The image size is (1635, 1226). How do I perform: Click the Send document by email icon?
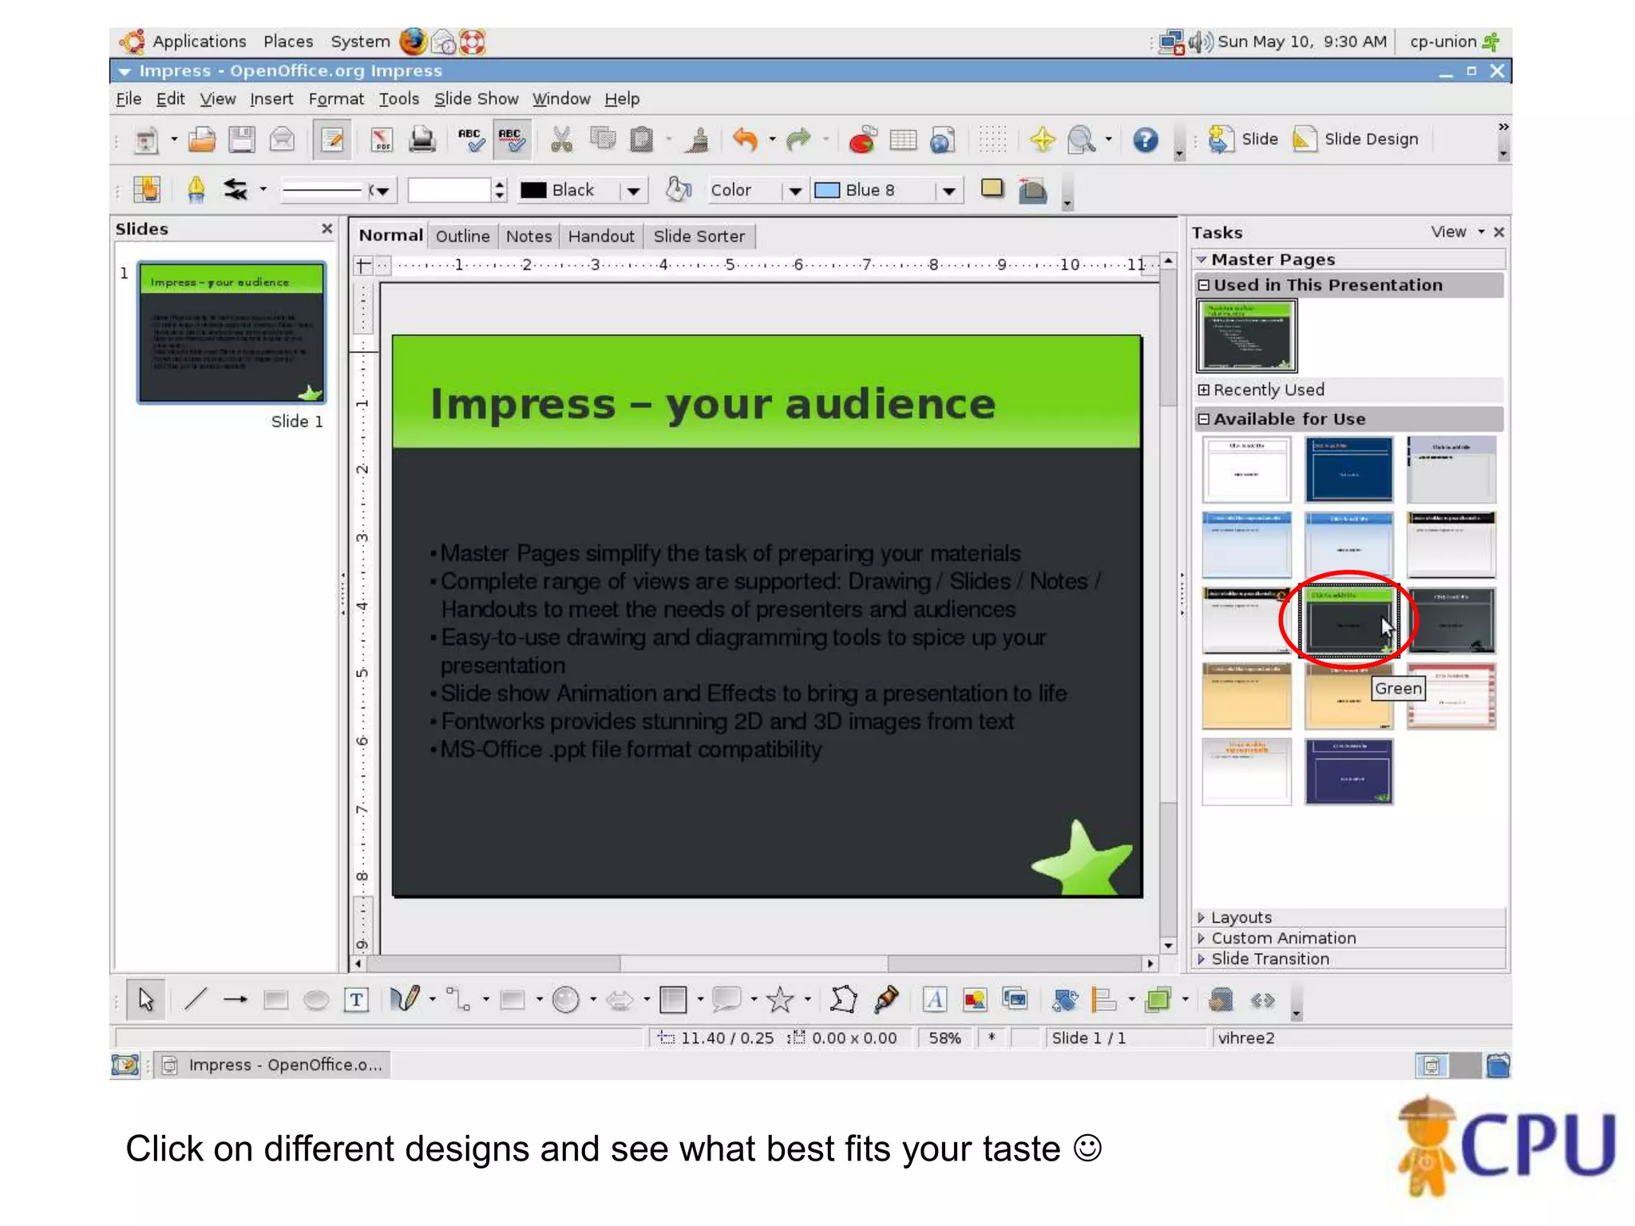(x=282, y=140)
